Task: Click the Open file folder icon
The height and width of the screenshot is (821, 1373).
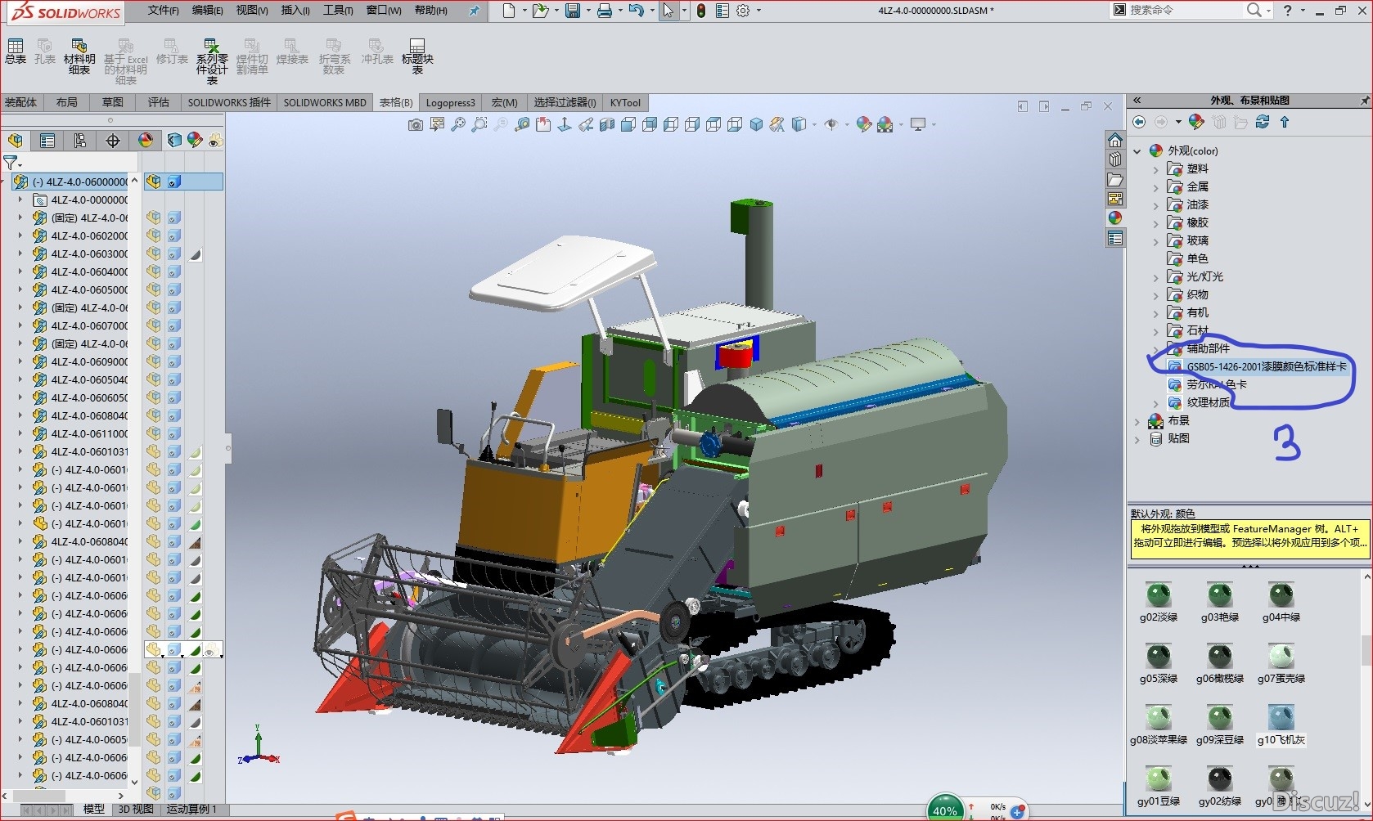Action: pyautogui.click(x=539, y=11)
